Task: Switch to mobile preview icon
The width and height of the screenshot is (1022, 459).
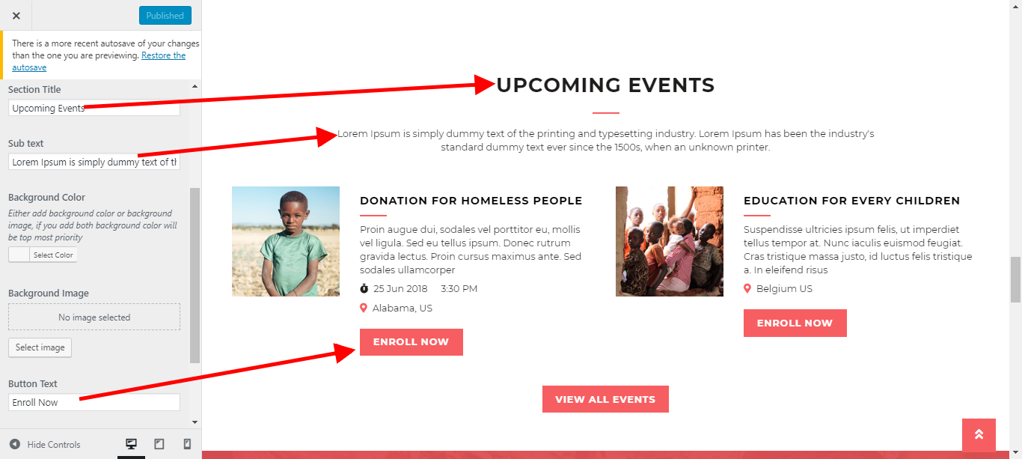Action: 187,444
